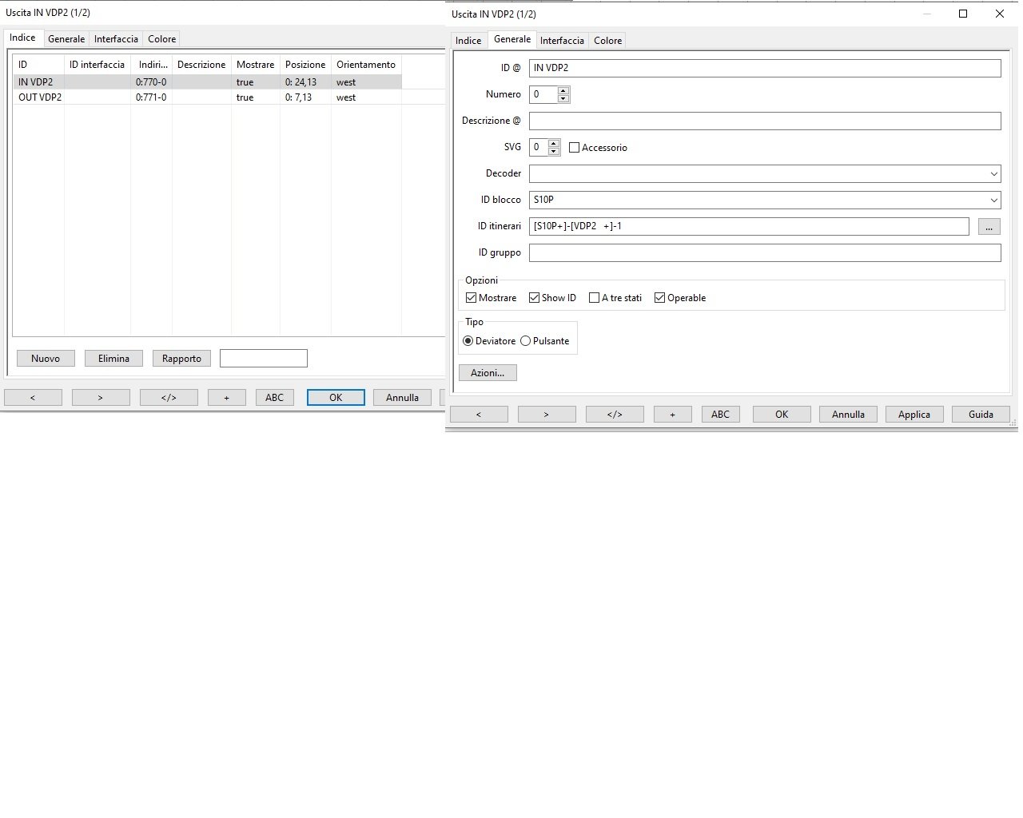This screenshot has height=818, width=1023.
Task: Maximize the Uscita IN VDP2 window
Action: [963, 14]
